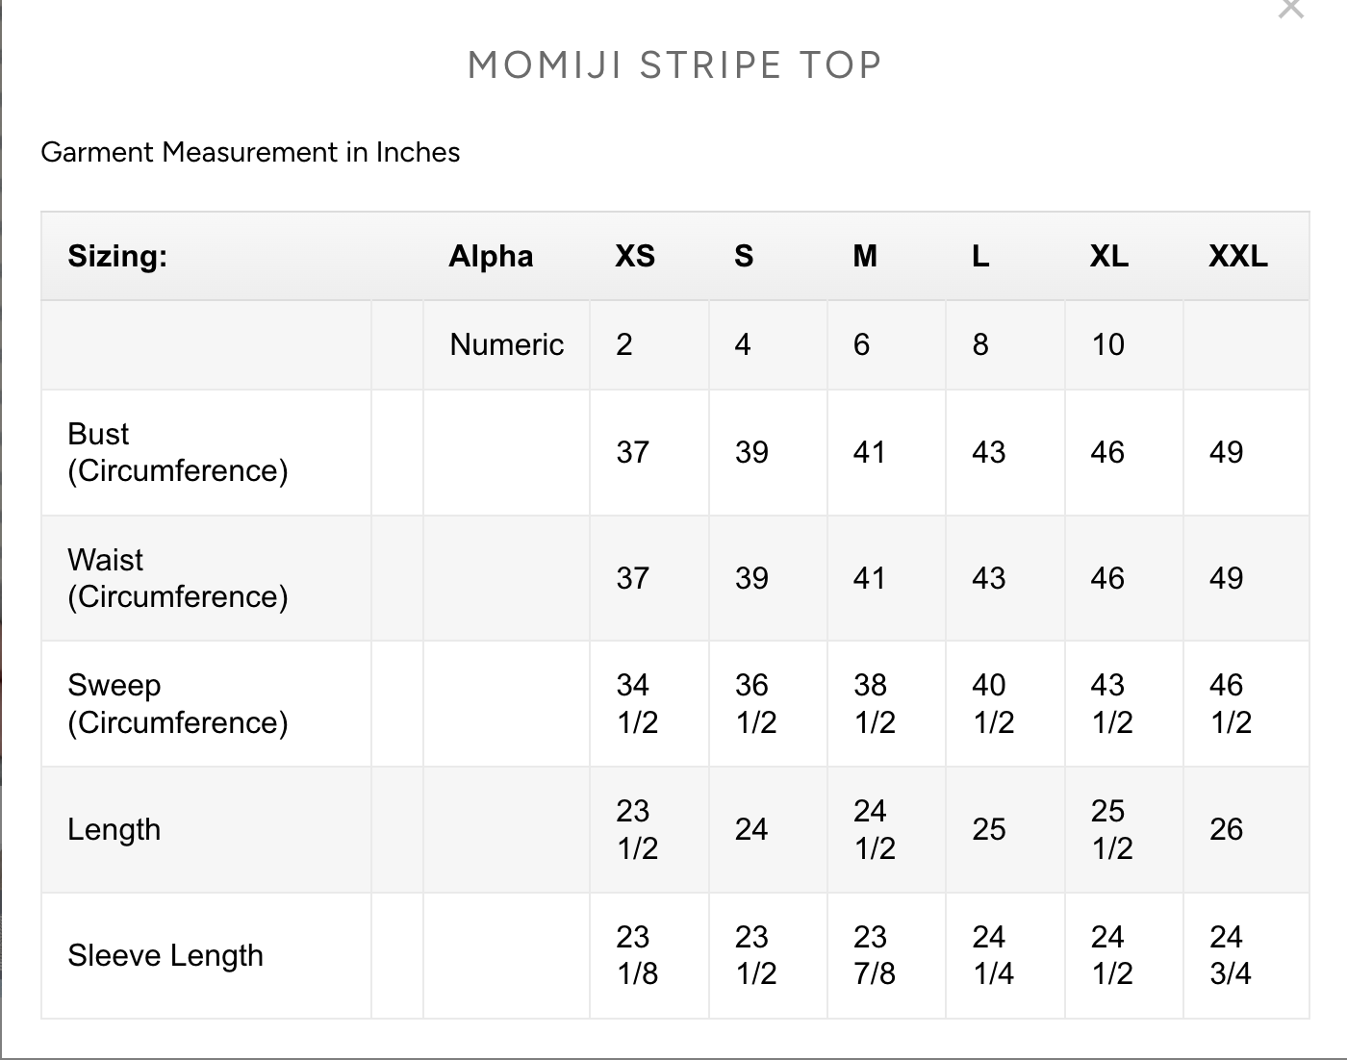Viewport: 1347px width, 1060px height.
Task: Click the Garment Measurement in Inches text
Action: coord(250,152)
